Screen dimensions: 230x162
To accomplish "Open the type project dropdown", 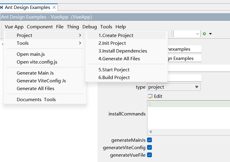I will (x=174, y=87).
